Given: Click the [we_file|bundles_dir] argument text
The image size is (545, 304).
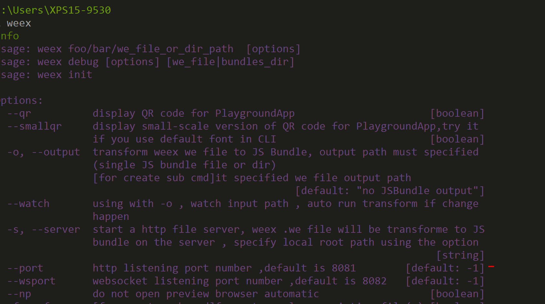Looking at the screenshot, I should [230, 62].
